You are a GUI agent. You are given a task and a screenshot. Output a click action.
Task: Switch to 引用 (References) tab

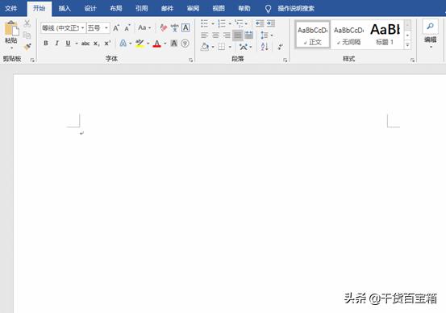click(x=141, y=9)
